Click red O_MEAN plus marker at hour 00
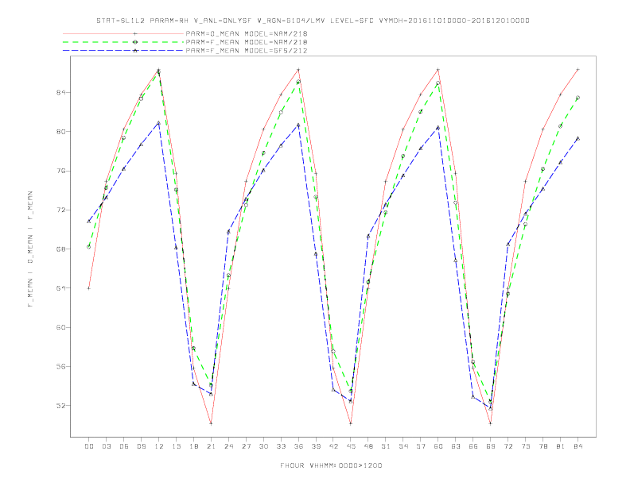The width and height of the screenshot is (630, 486). [x=89, y=288]
